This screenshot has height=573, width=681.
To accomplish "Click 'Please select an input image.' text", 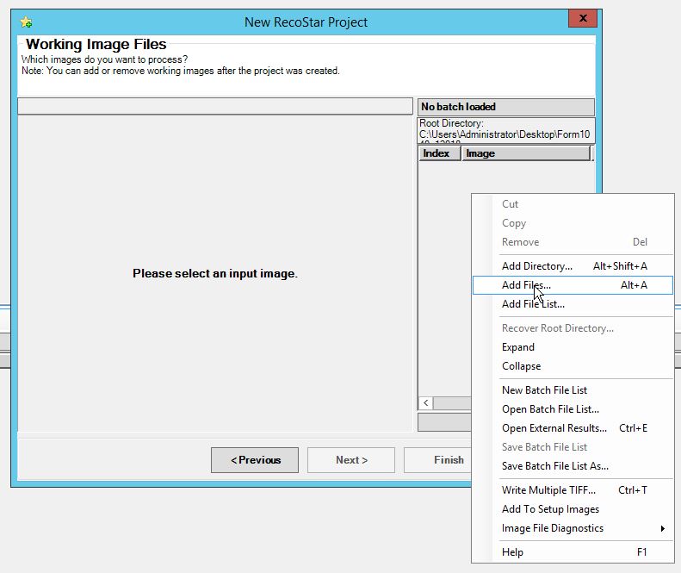I will click(215, 273).
